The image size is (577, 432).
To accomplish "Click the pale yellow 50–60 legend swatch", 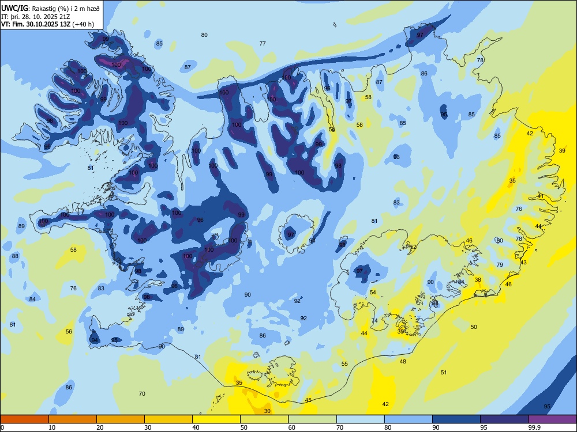I will (x=264, y=419).
